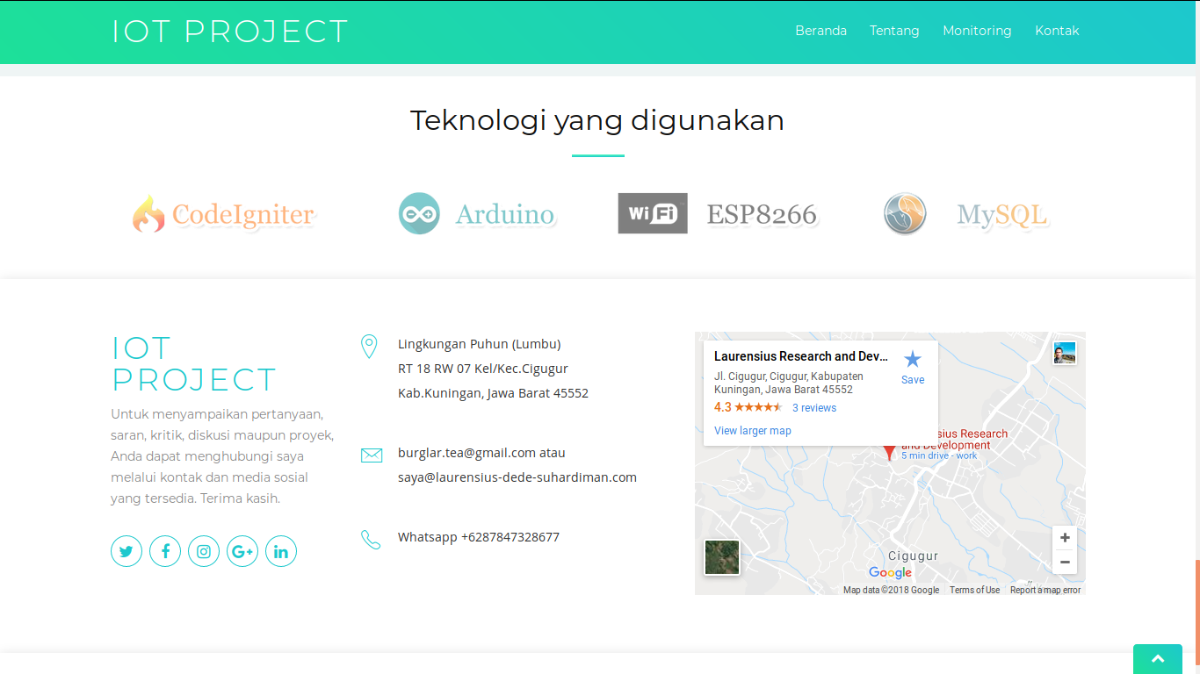This screenshot has height=674, width=1200.
Task: Click Kab.Kuningan, Jawa Barat 45552 text
Action: pos(493,393)
